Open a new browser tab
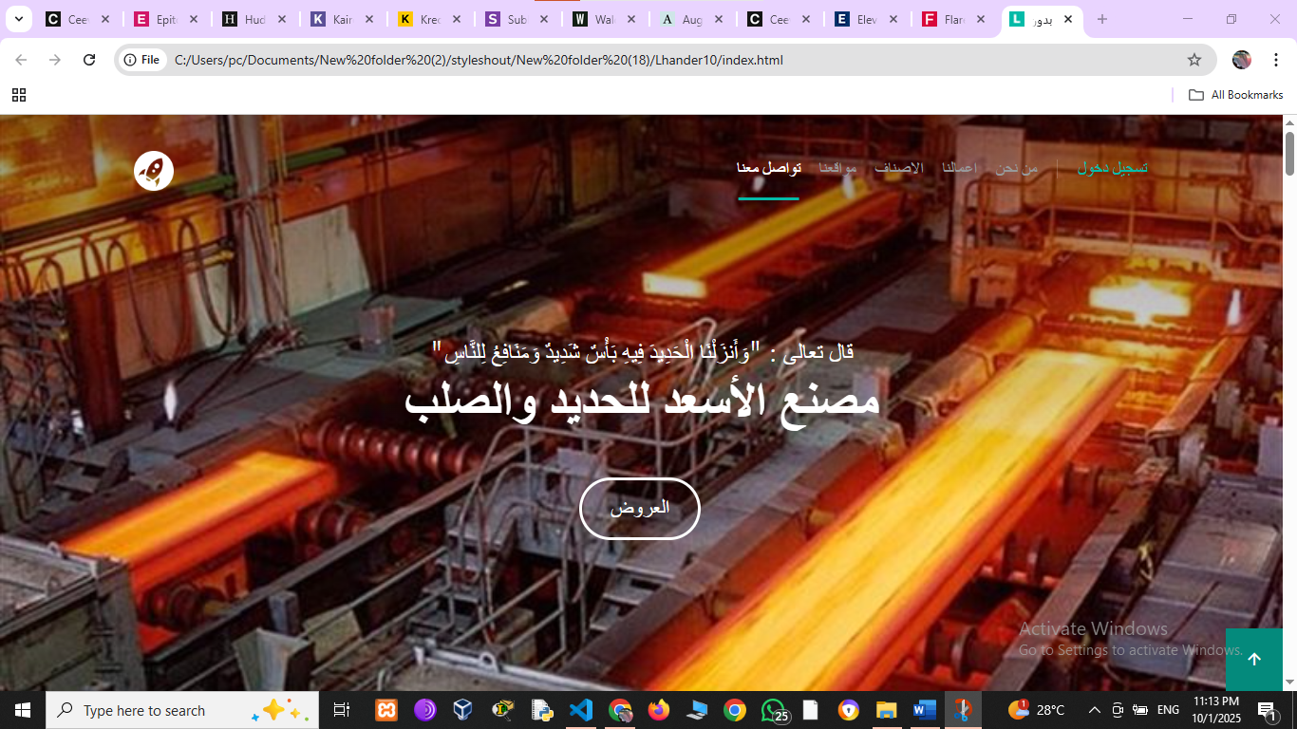Viewport: 1297px width, 729px height. [x=1101, y=19]
